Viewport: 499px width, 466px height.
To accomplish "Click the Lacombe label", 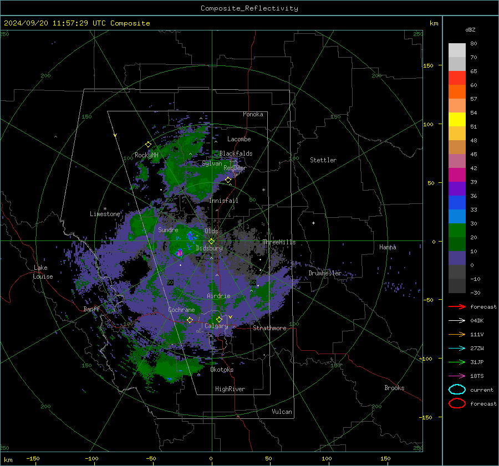I will pos(239,139).
